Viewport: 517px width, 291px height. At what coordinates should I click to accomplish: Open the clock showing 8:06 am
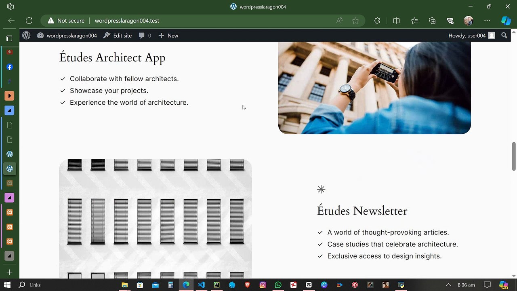(466, 285)
